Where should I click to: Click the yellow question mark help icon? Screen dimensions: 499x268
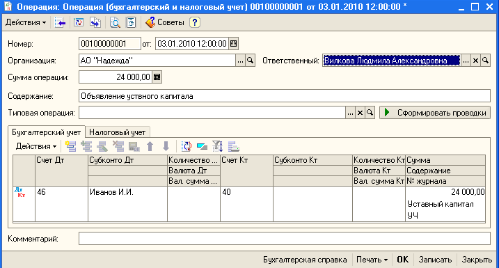coord(195,22)
